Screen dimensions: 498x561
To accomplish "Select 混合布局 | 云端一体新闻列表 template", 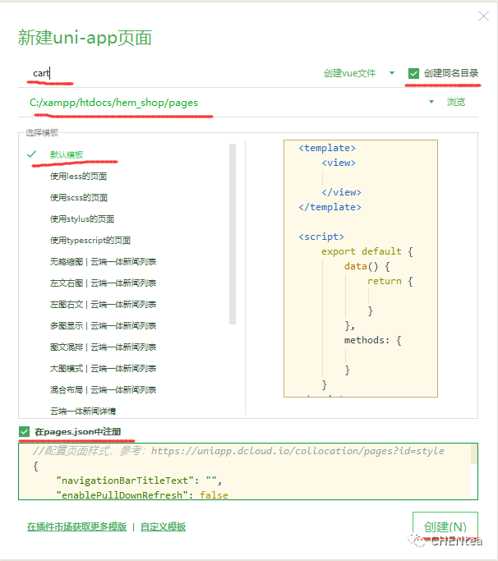I will click(x=103, y=389).
